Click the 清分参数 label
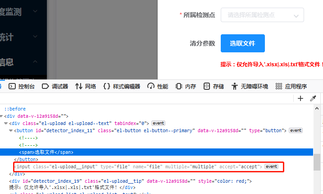Screen dimensions: 323x194 [202, 43]
